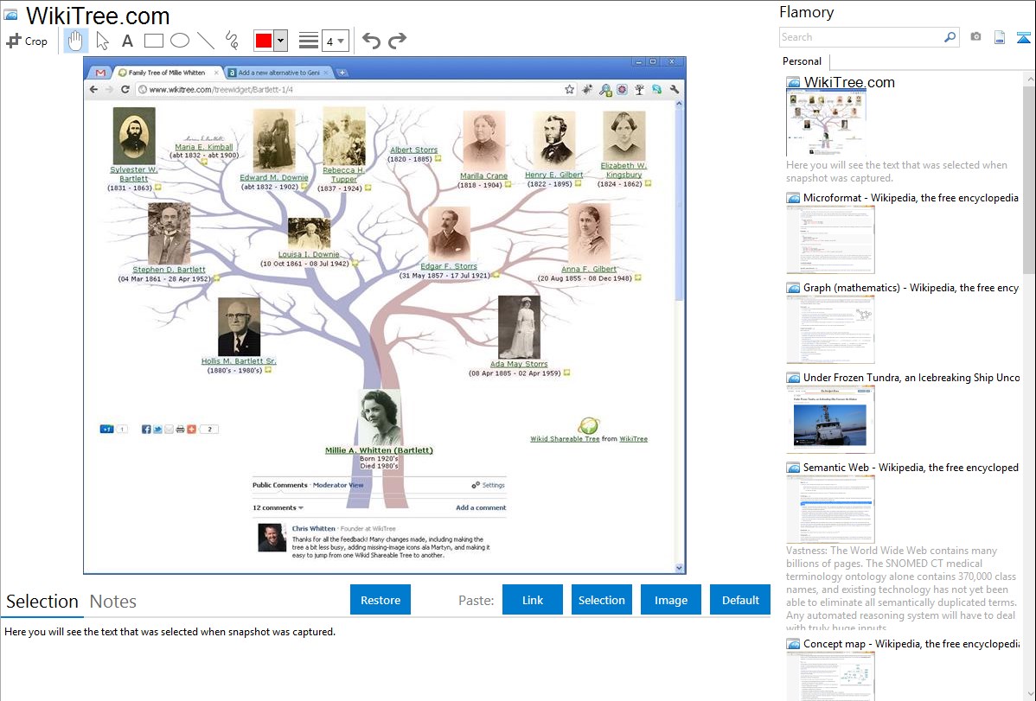
Task: Open the Personal tab
Action: click(802, 61)
